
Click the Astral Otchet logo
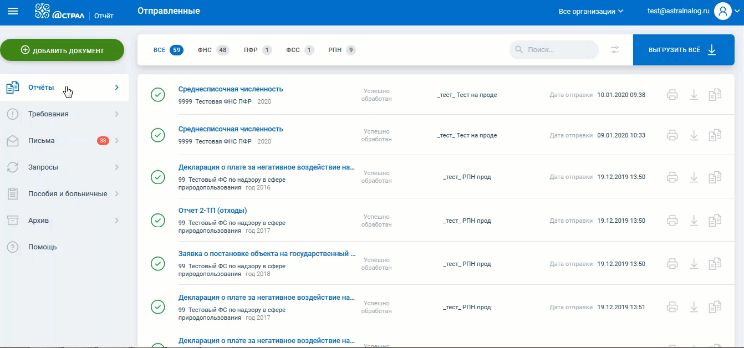(74, 12)
